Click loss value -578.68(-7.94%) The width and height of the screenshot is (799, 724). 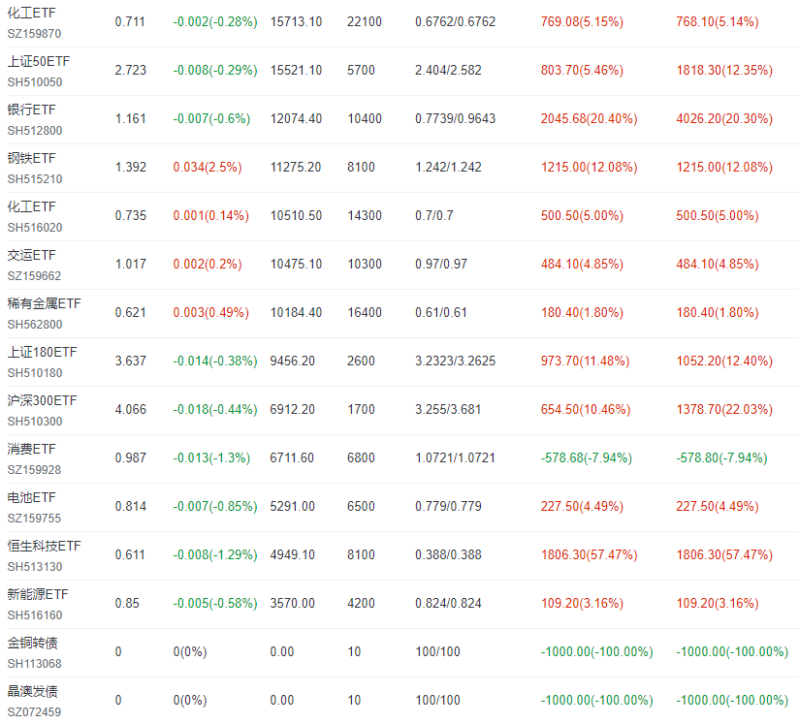(x=587, y=458)
